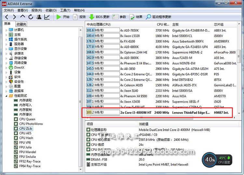Select the 内存读取 memory read test
244x175 pixels.
[25, 101]
